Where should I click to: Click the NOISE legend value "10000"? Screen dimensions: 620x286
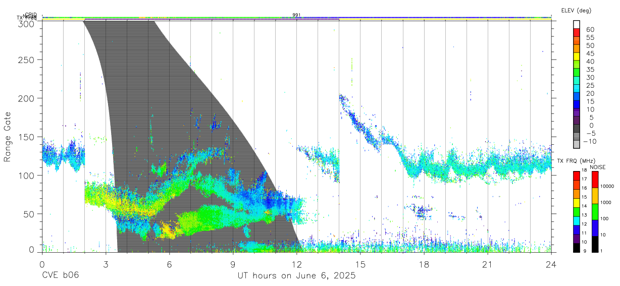pyautogui.click(x=607, y=186)
